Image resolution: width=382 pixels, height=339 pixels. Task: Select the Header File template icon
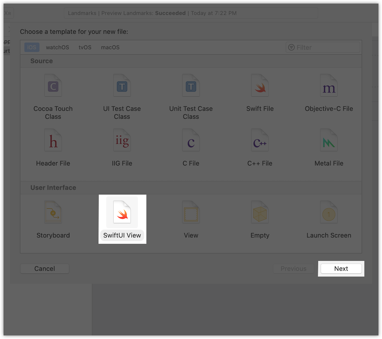[53, 140]
